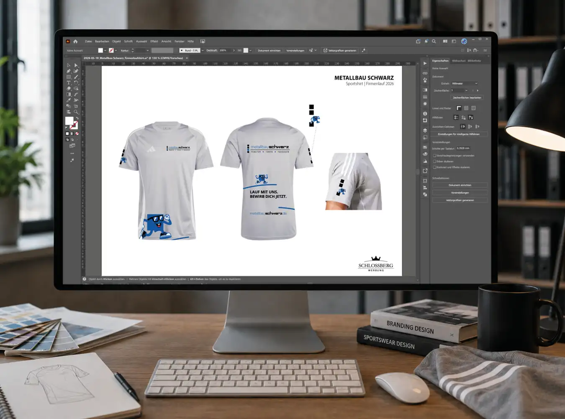Click Voreinstellungen under Schnellaktionen
The image size is (565, 419).
tap(460, 193)
